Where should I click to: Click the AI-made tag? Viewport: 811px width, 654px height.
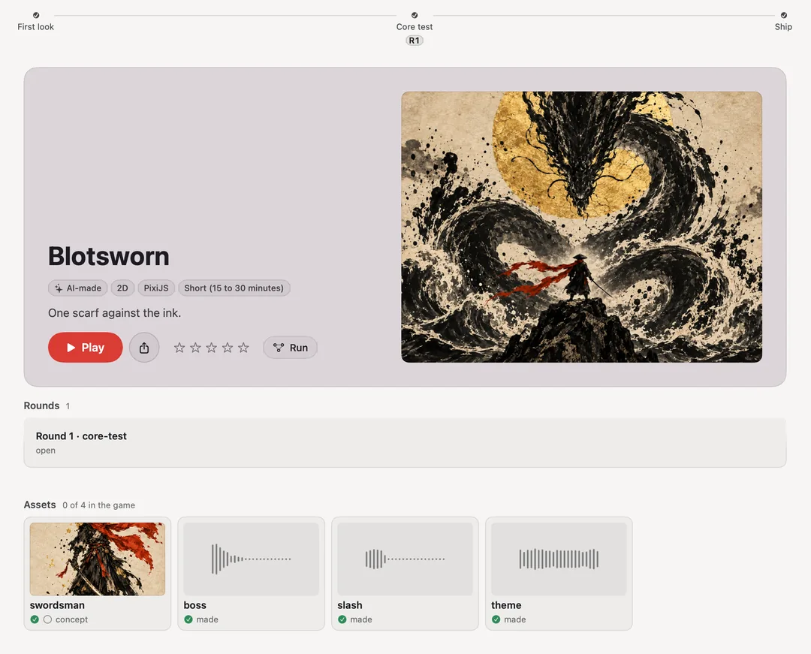(77, 288)
